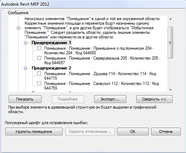Tick the Душова 114 room checkbox

tap(39, 74)
